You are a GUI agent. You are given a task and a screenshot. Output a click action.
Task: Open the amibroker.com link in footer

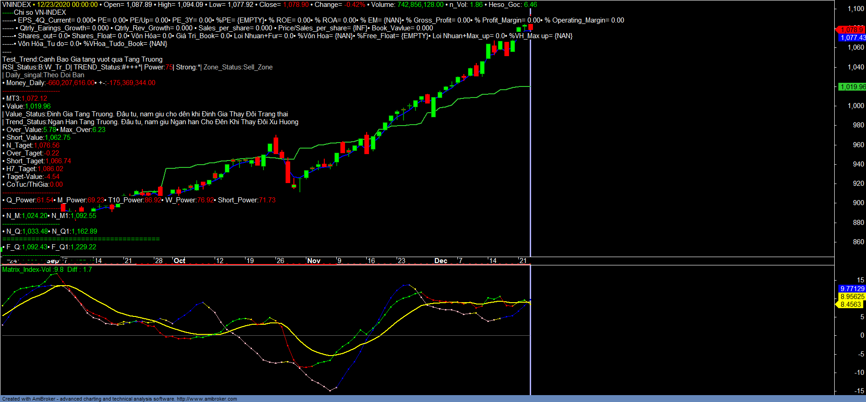tap(206, 399)
